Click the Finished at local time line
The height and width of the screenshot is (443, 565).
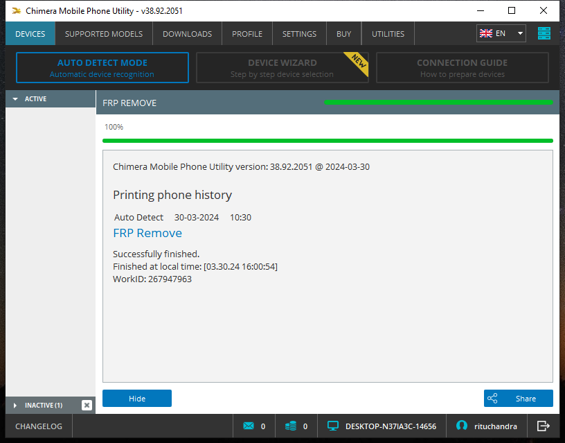[x=195, y=267]
